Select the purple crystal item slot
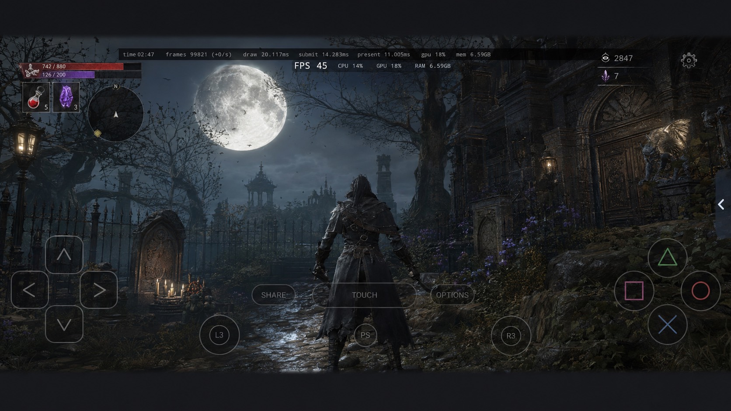The image size is (731, 411). pyautogui.click(x=66, y=97)
